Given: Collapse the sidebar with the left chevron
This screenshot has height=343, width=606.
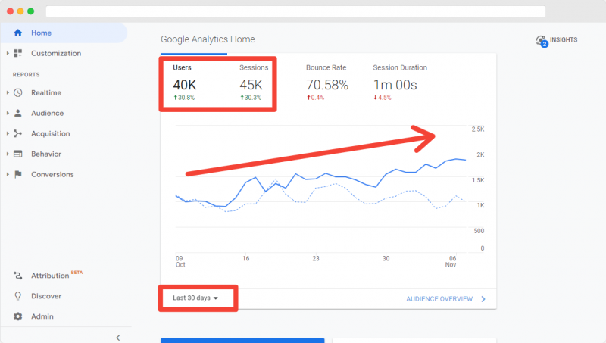Looking at the screenshot, I should pos(118,338).
